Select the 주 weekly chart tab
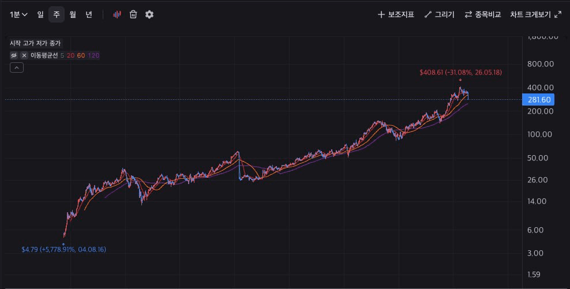 (57, 14)
